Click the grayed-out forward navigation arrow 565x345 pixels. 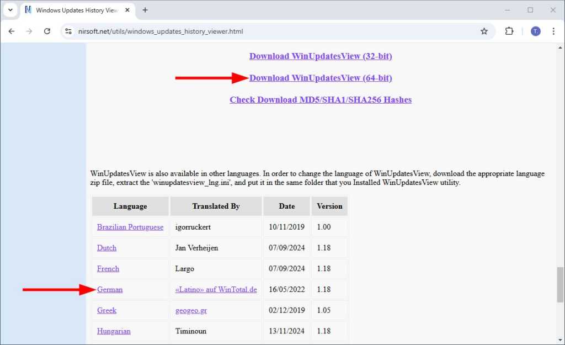coord(29,31)
